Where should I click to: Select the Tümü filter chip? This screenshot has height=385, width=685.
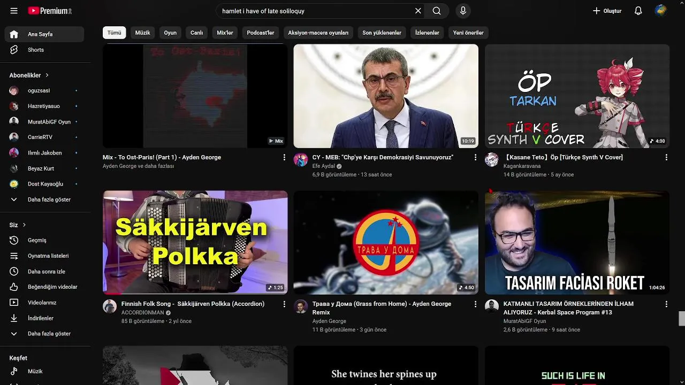tap(115, 33)
